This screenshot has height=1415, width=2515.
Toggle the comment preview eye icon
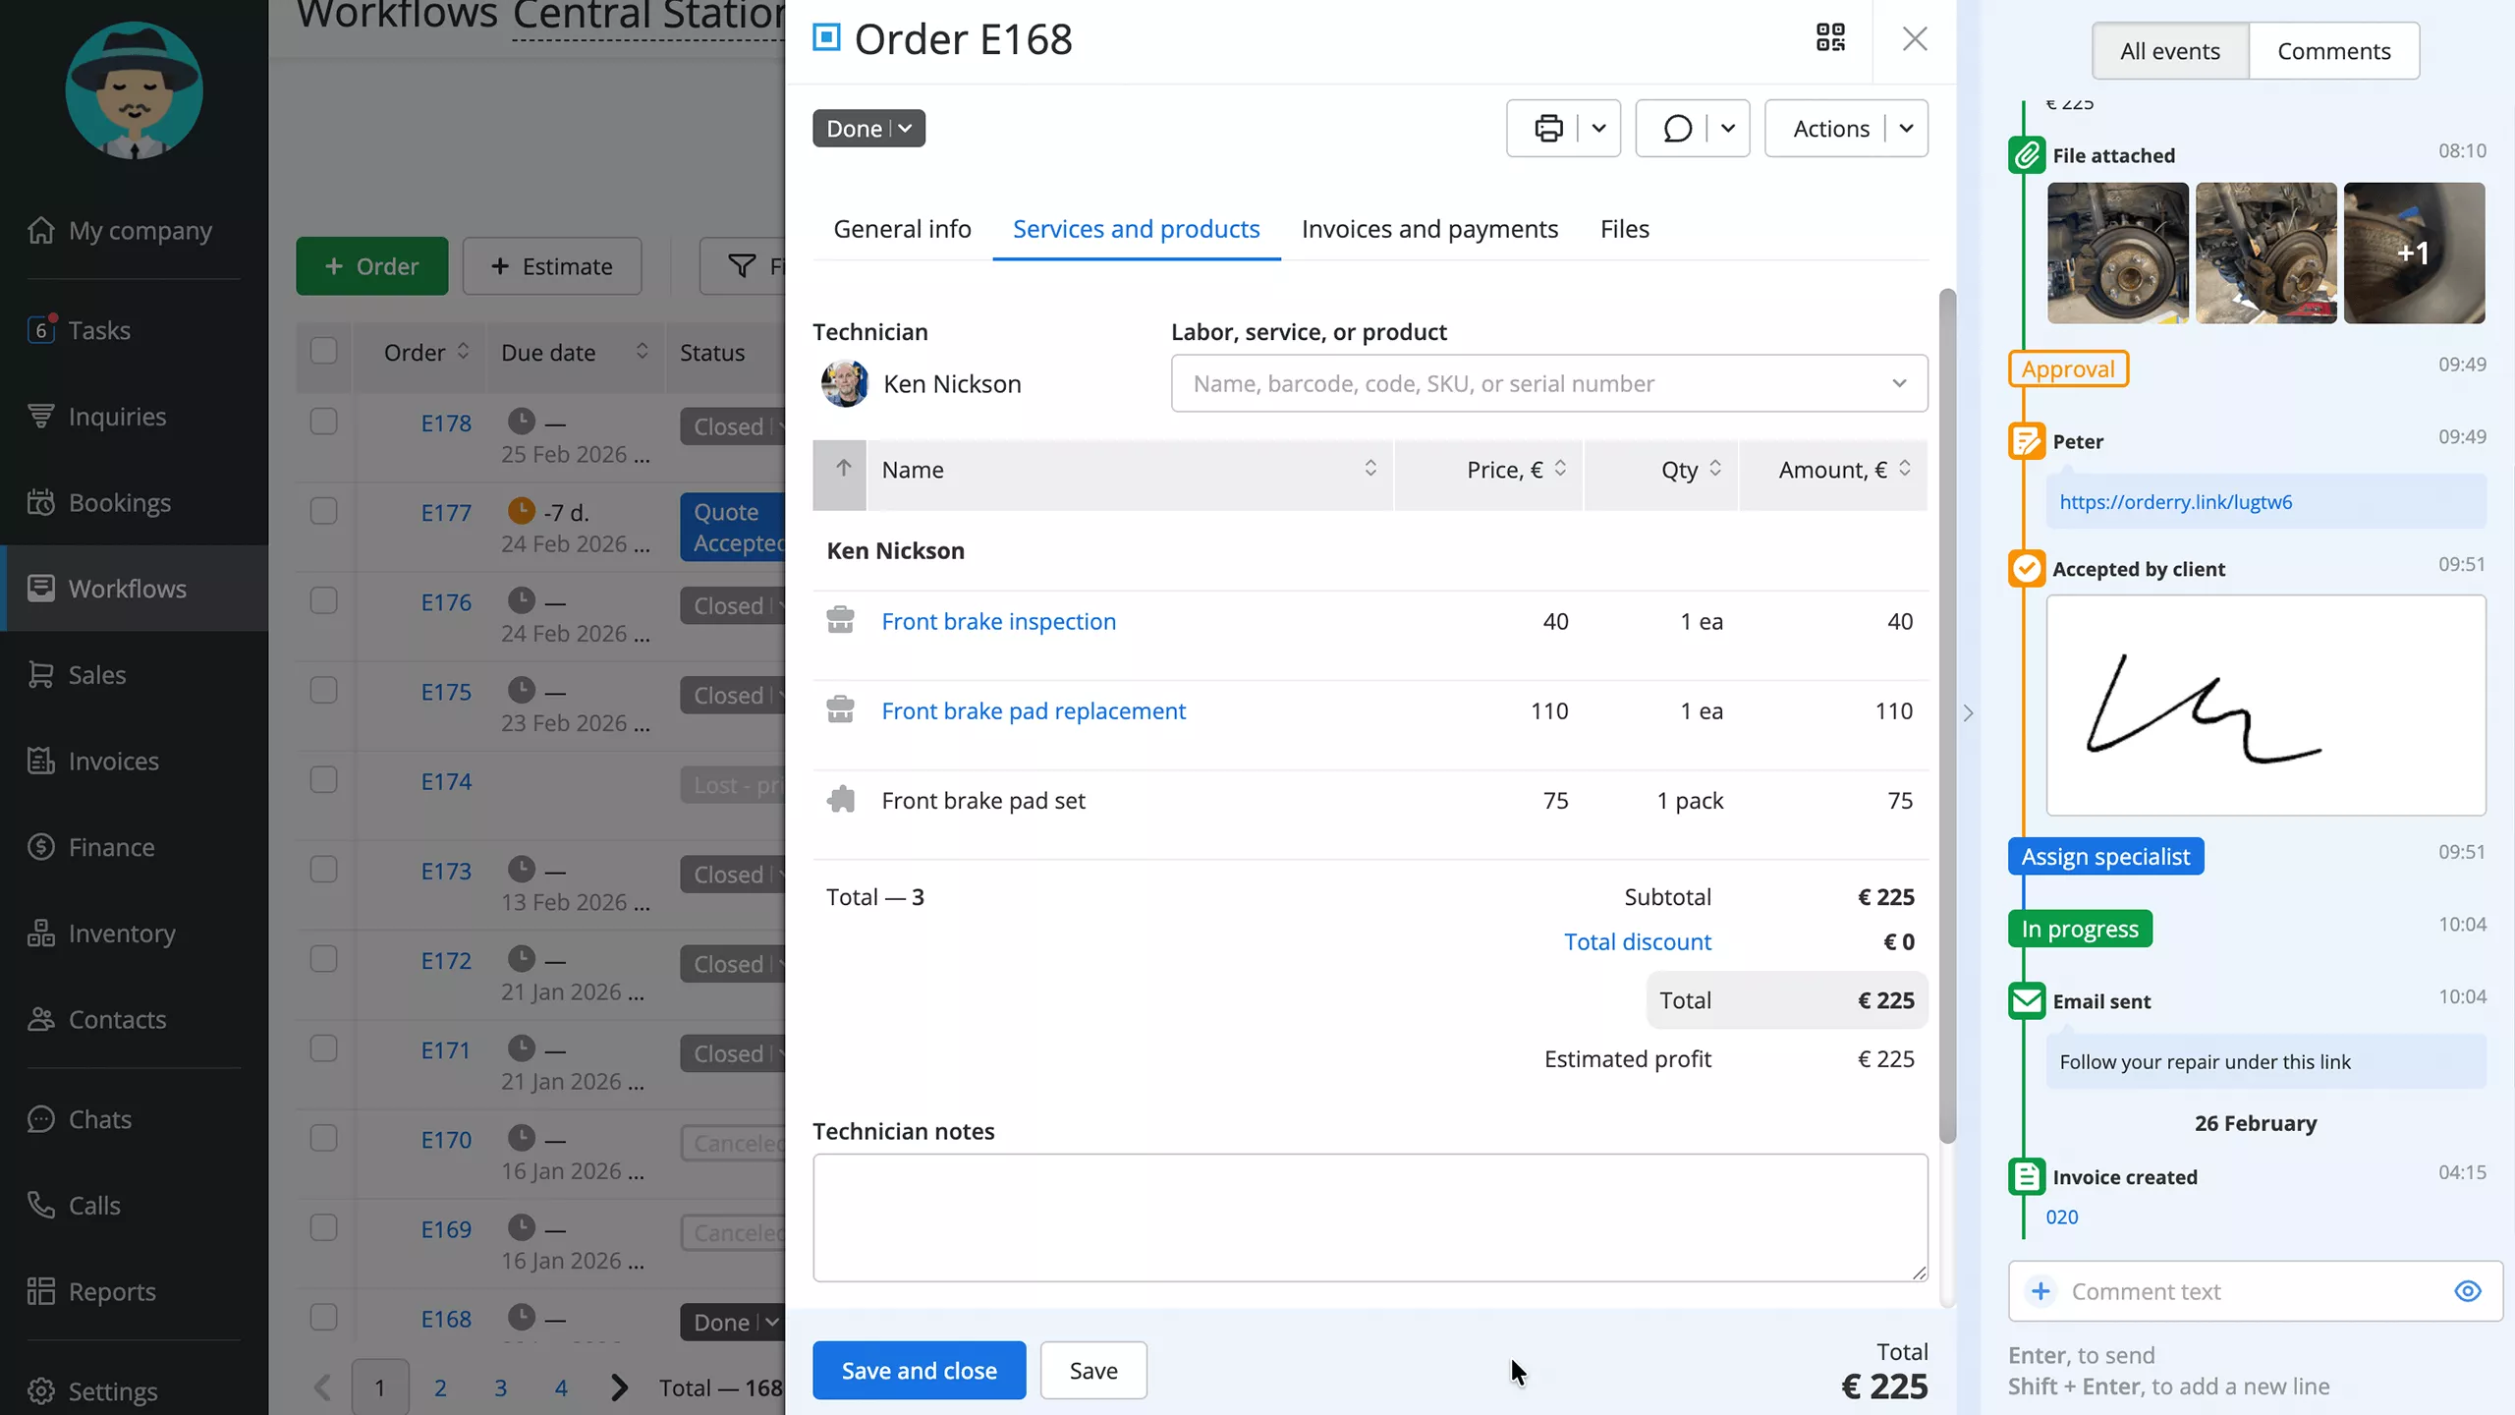pos(2467,1291)
